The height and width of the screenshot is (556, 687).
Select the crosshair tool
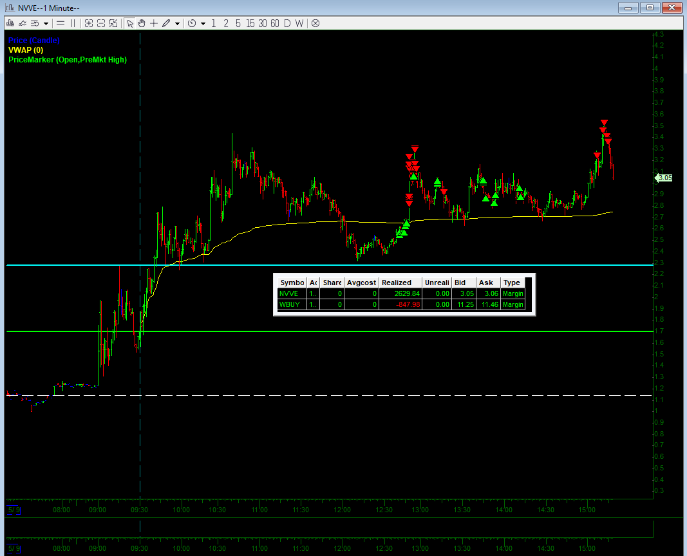154,23
